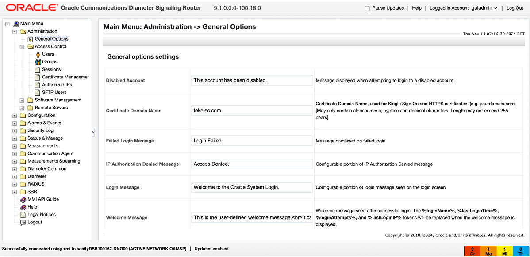Screen dimensions: 530x257
Task: Collapse the Main Menu tree node
Action: 7,23
